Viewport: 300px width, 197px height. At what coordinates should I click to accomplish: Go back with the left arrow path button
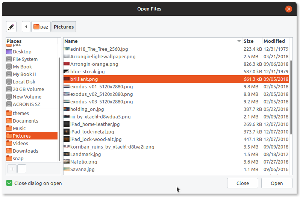pyautogui.click(x=26, y=27)
